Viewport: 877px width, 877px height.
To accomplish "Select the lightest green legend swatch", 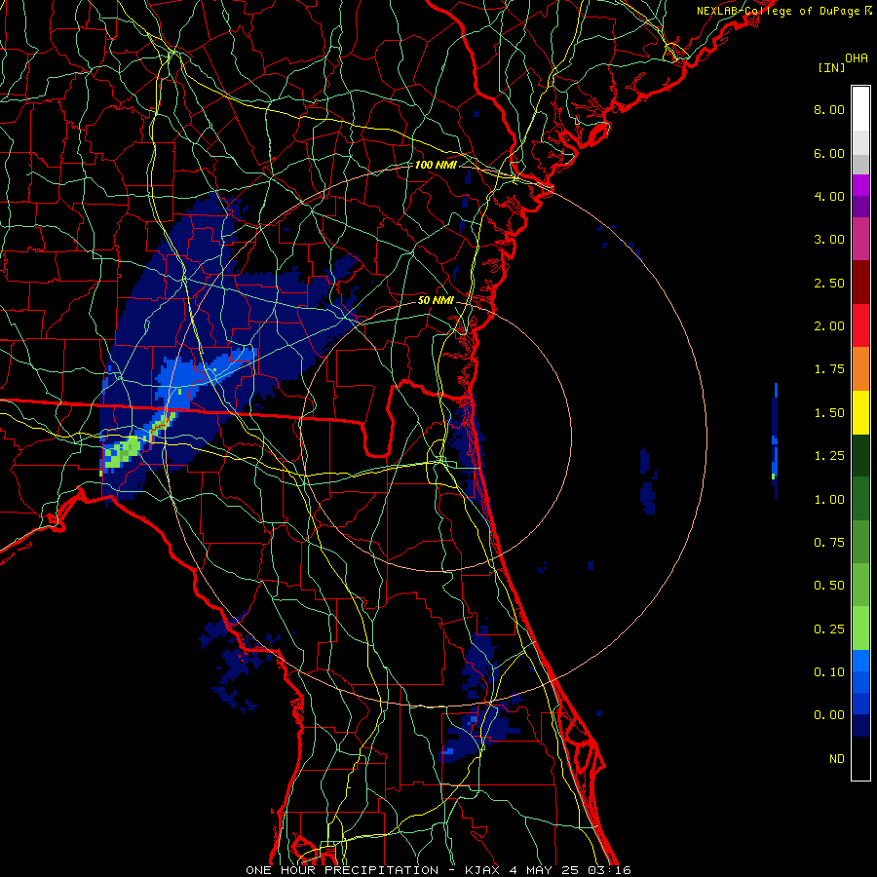I will tap(860, 629).
